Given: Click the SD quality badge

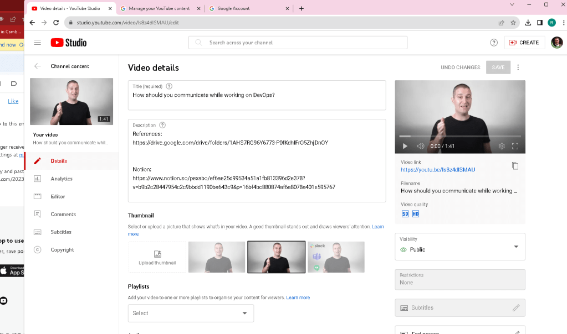Looking at the screenshot, I should coord(405,214).
